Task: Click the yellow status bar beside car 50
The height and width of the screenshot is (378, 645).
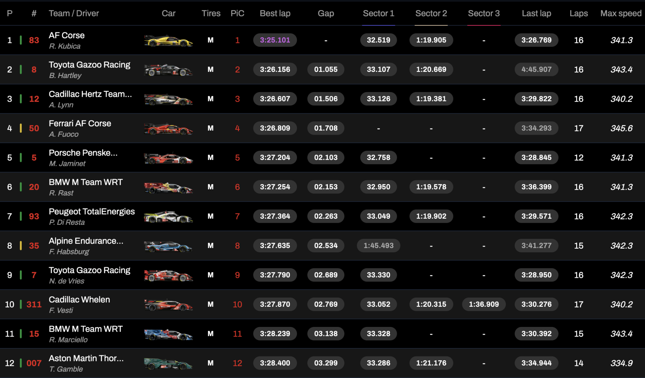Action: click(21, 128)
